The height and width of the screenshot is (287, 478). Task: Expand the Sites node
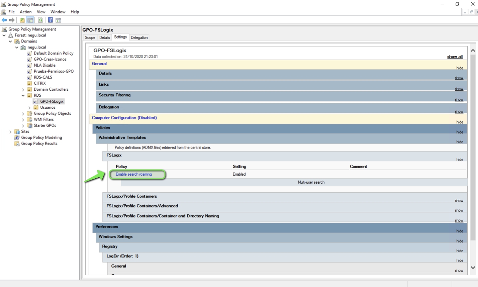(x=10, y=131)
